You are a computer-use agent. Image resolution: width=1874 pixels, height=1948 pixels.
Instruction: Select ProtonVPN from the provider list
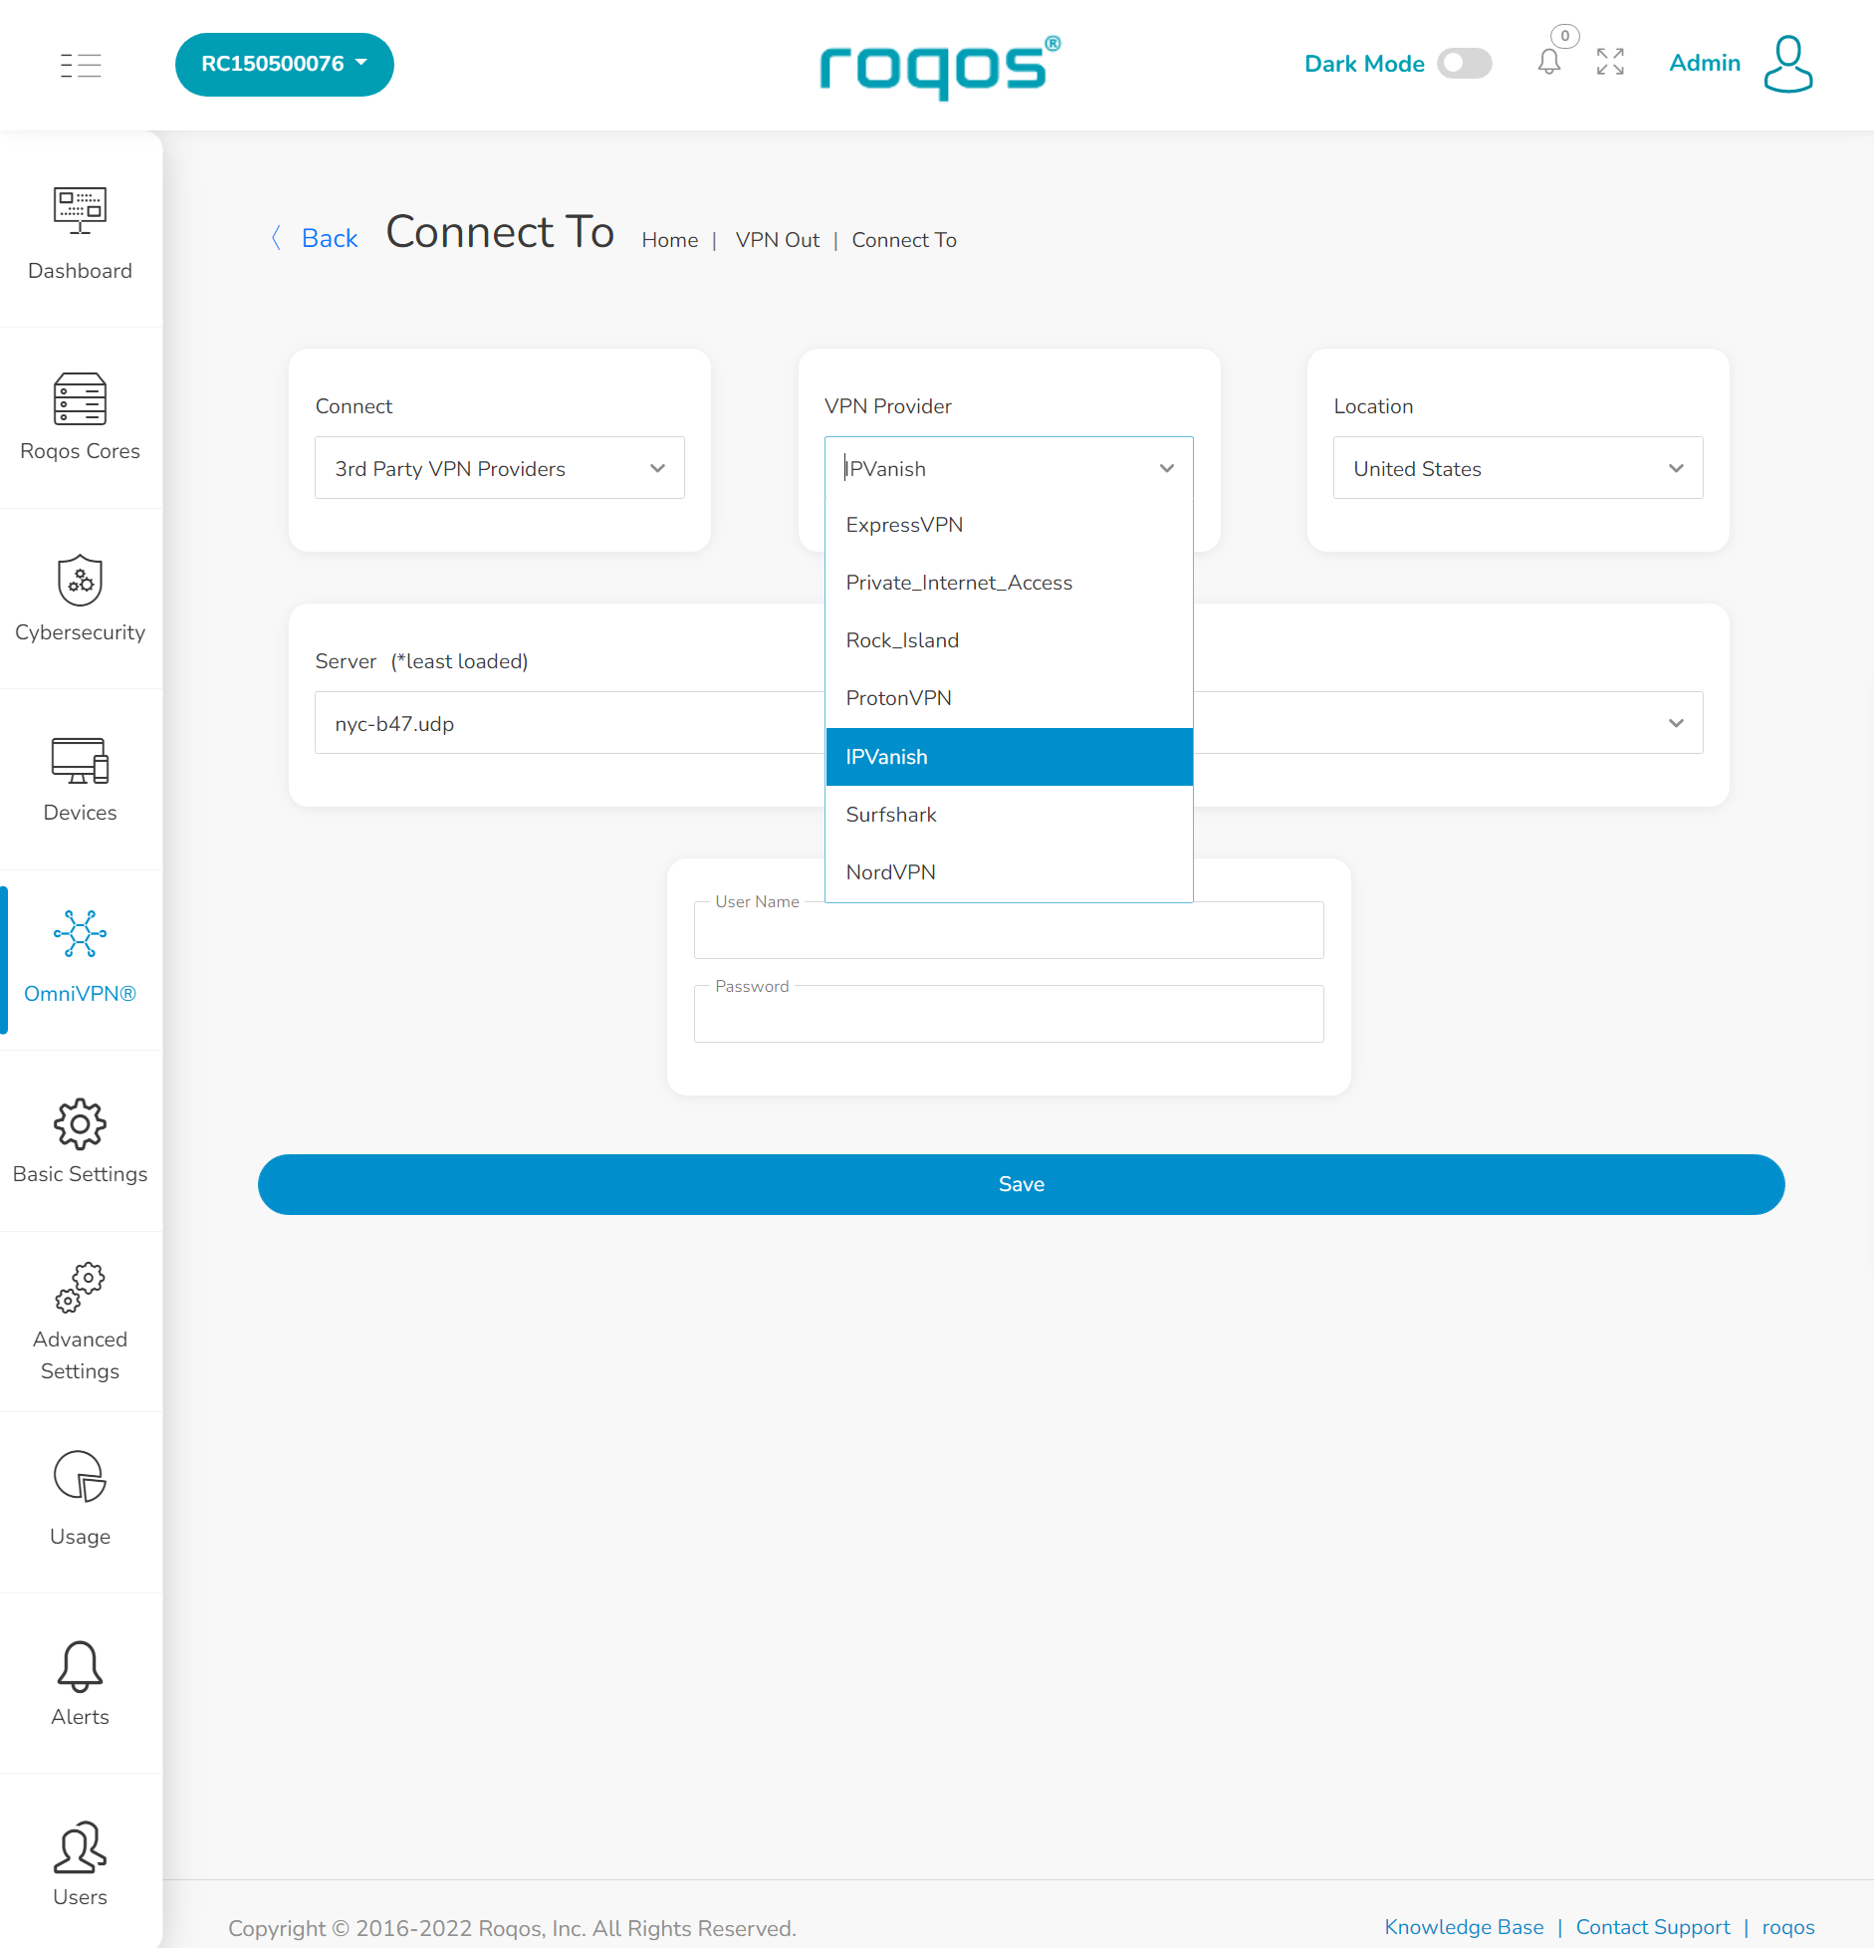(1009, 698)
